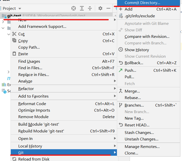The width and height of the screenshot is (182, 161).
Task: Hide the Project panel with minus icon
Action: [108, 8]
